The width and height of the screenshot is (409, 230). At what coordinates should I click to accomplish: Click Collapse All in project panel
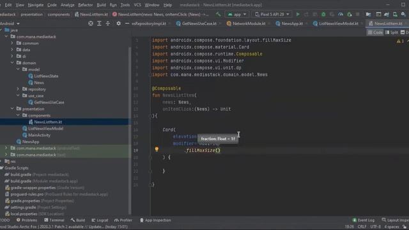tap(108, 24)
